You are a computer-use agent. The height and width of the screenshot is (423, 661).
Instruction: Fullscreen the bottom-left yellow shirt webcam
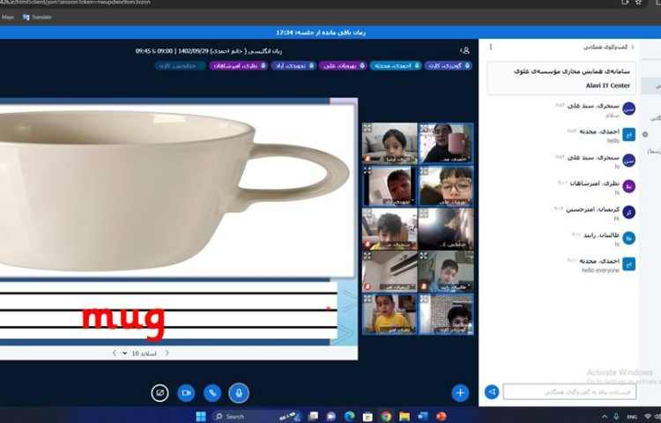pos(368,299)
